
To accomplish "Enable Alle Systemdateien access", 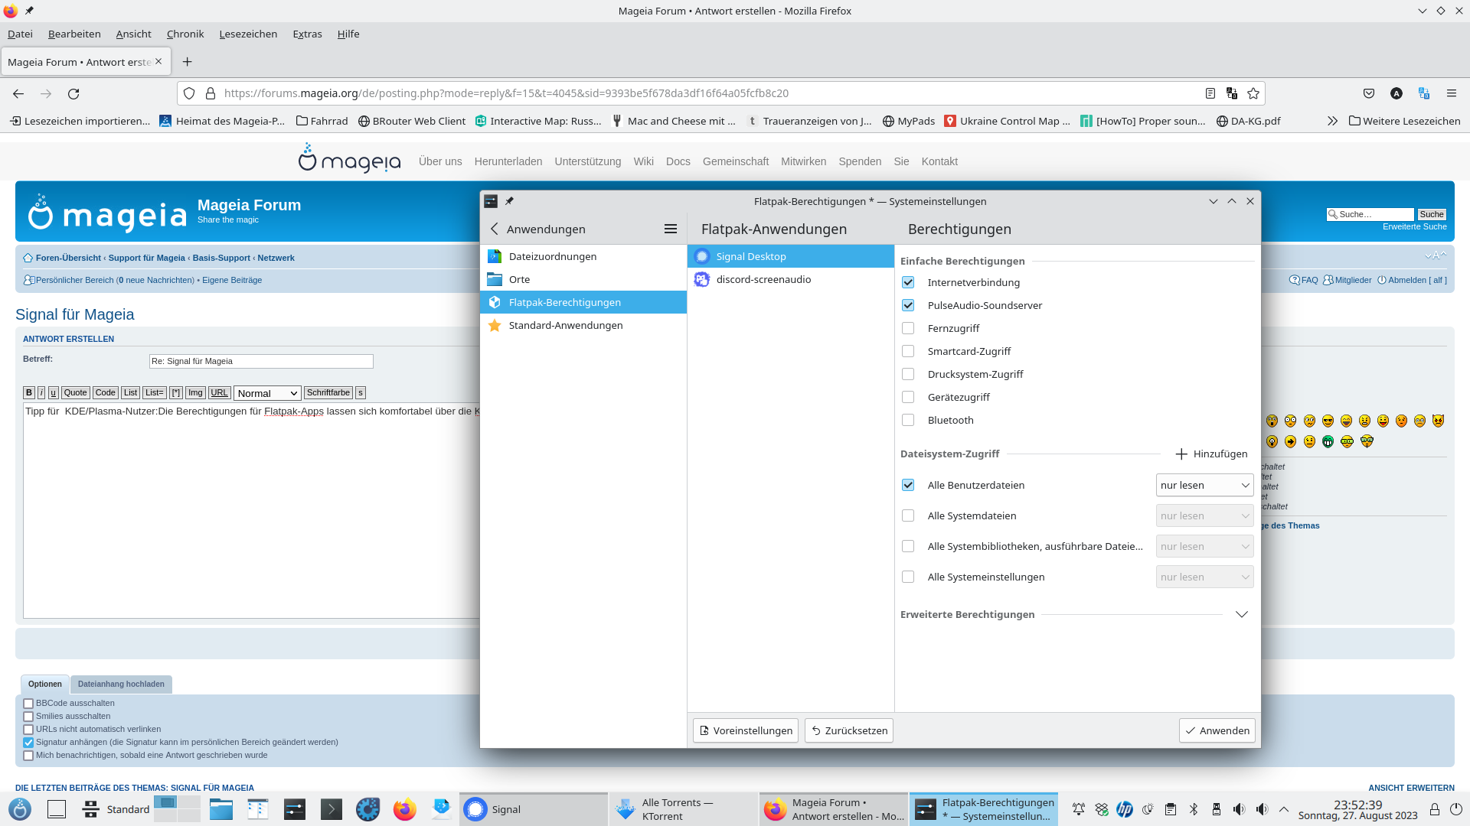I will [908, 515].
